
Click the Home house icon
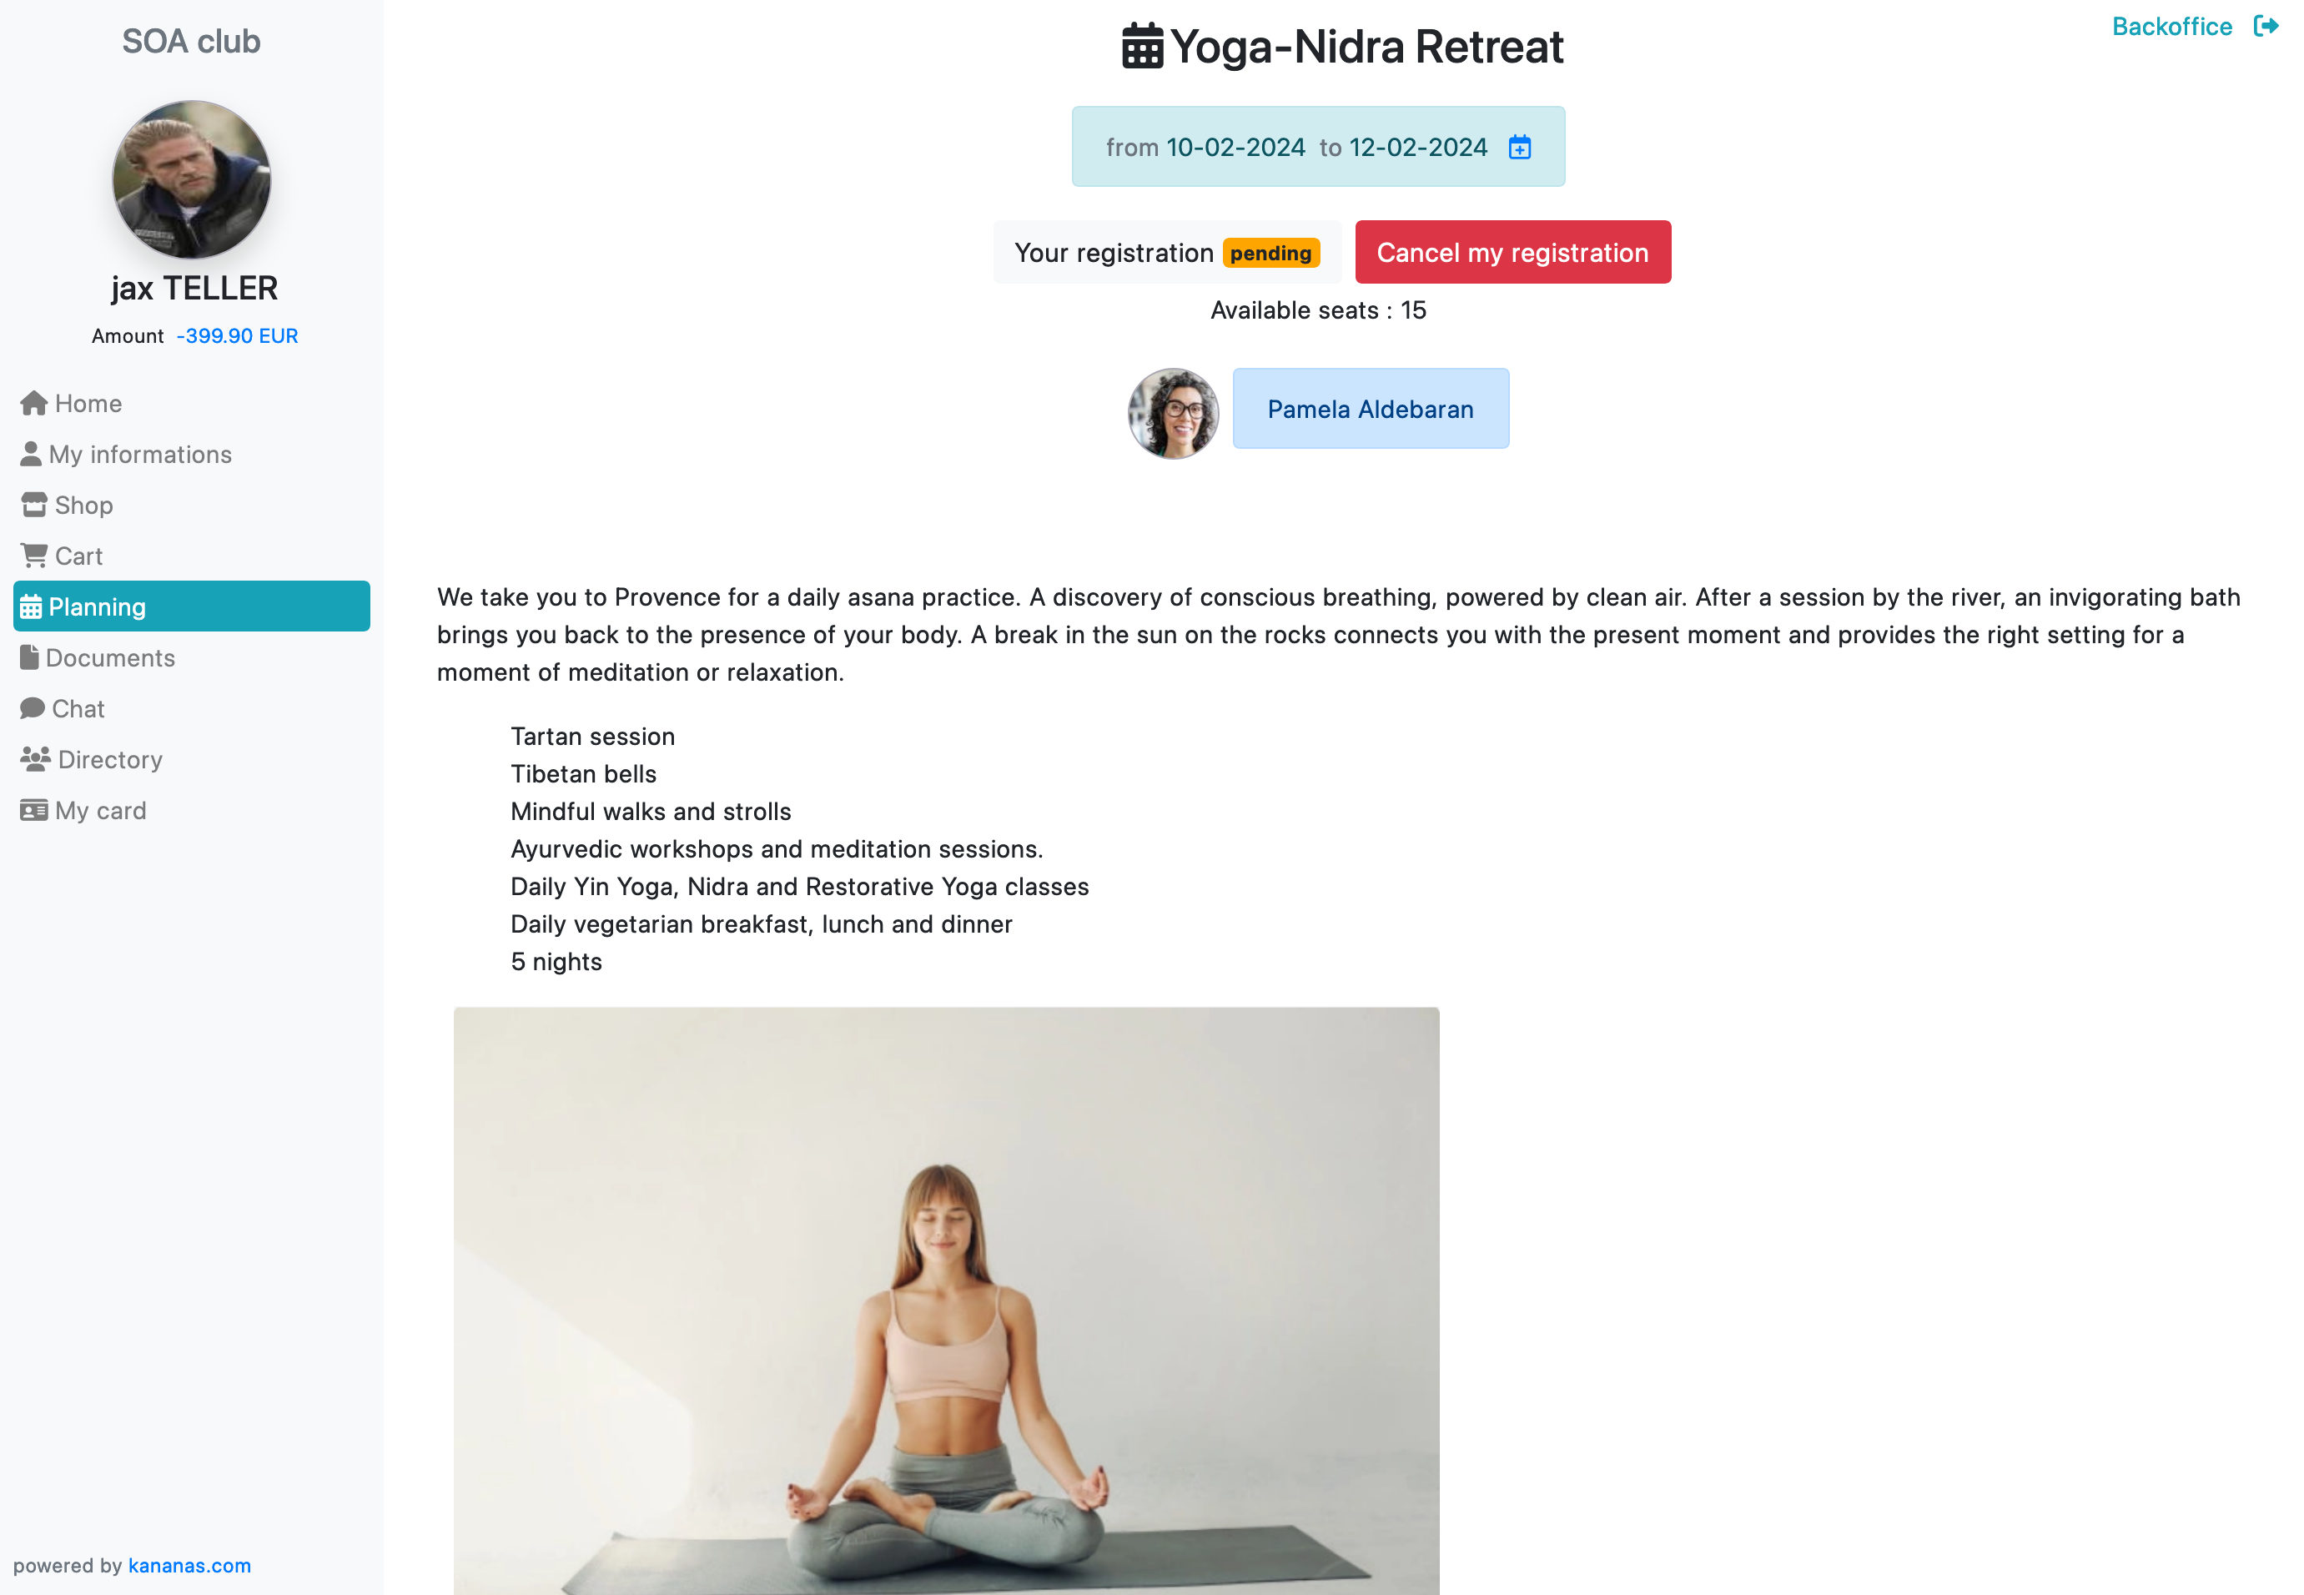click(33, 403)
